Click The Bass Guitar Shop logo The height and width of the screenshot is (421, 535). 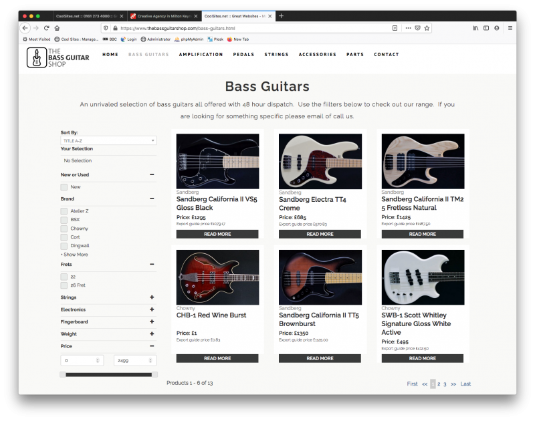click(58, 57)
